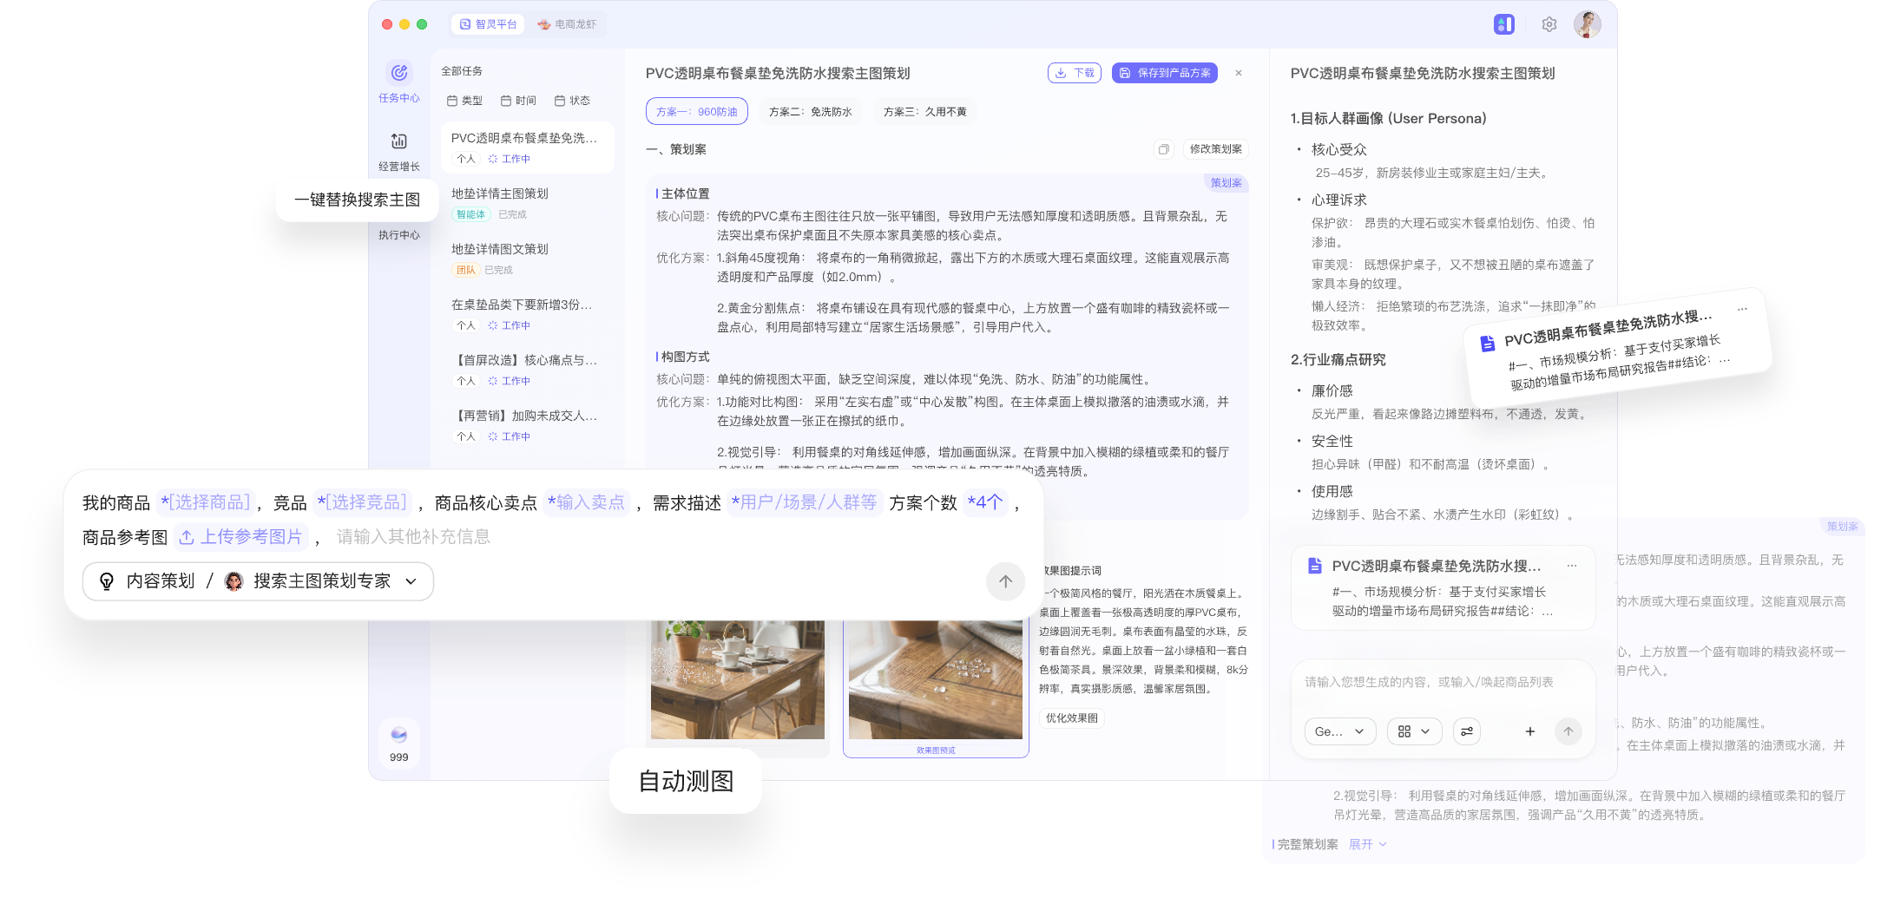Click the 上传参考图片 upload icon

(187, 537)
